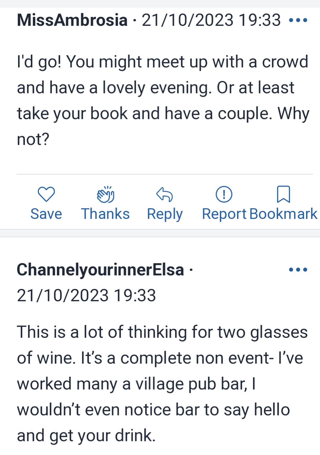Click the Save text label
This screenshot has height=455, width=320.
[x=46, y=214]
